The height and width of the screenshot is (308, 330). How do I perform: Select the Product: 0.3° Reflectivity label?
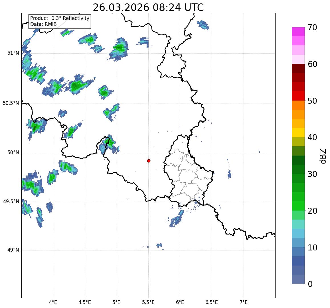tap(60, 18)
